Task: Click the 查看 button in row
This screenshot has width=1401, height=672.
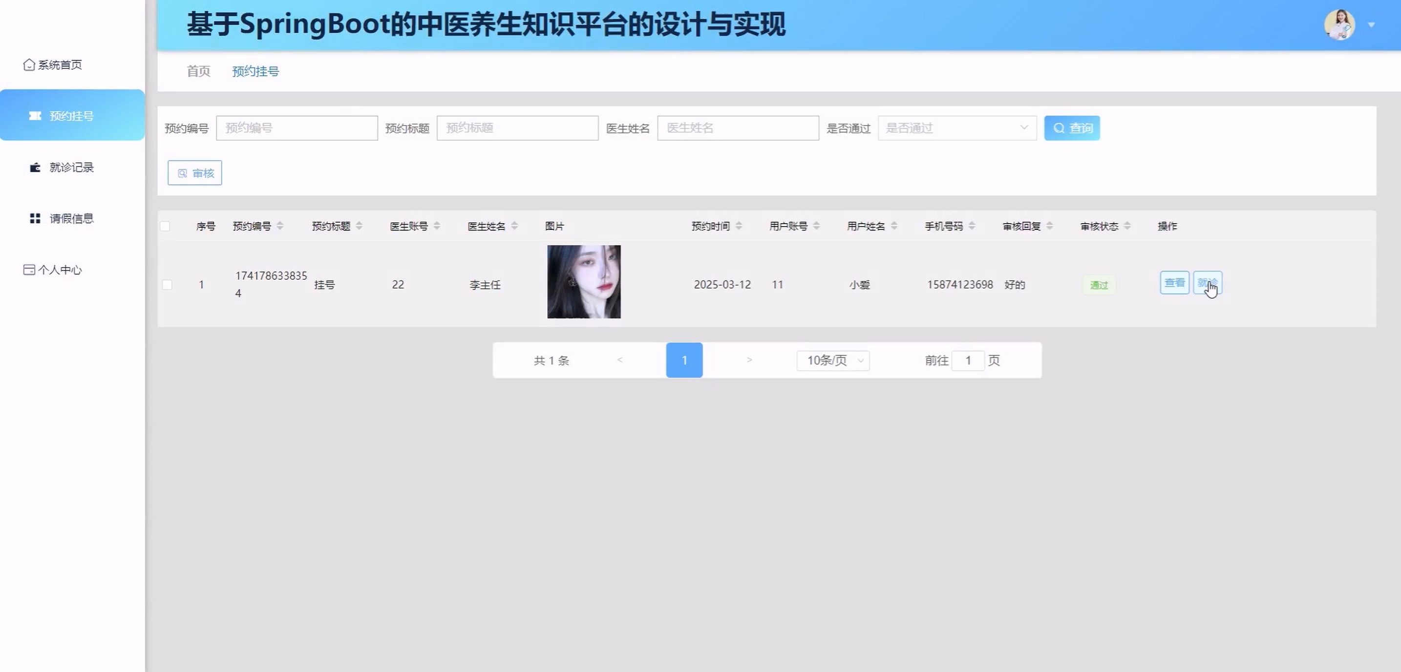Action: click(1174, 283)
